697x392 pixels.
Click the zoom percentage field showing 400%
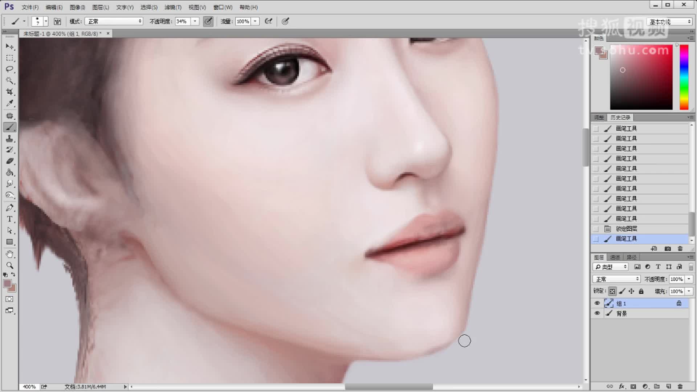29,387
